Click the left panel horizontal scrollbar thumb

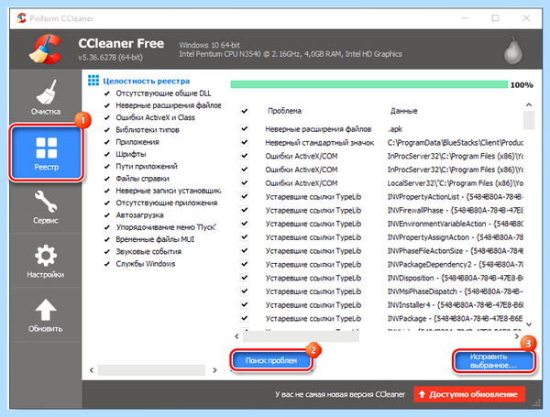click(151, 370)
